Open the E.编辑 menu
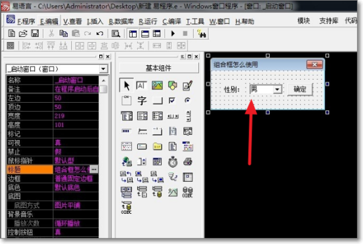Image resolution: width=363 pixels, height=244 pixels. 49,22
